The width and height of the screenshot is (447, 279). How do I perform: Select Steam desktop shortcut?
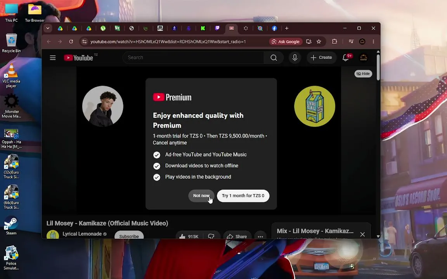(x=11, y=226)
